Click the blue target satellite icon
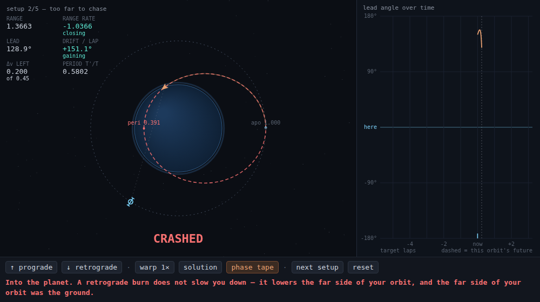Viewport: 540px width, 302px height. [131, 202]
